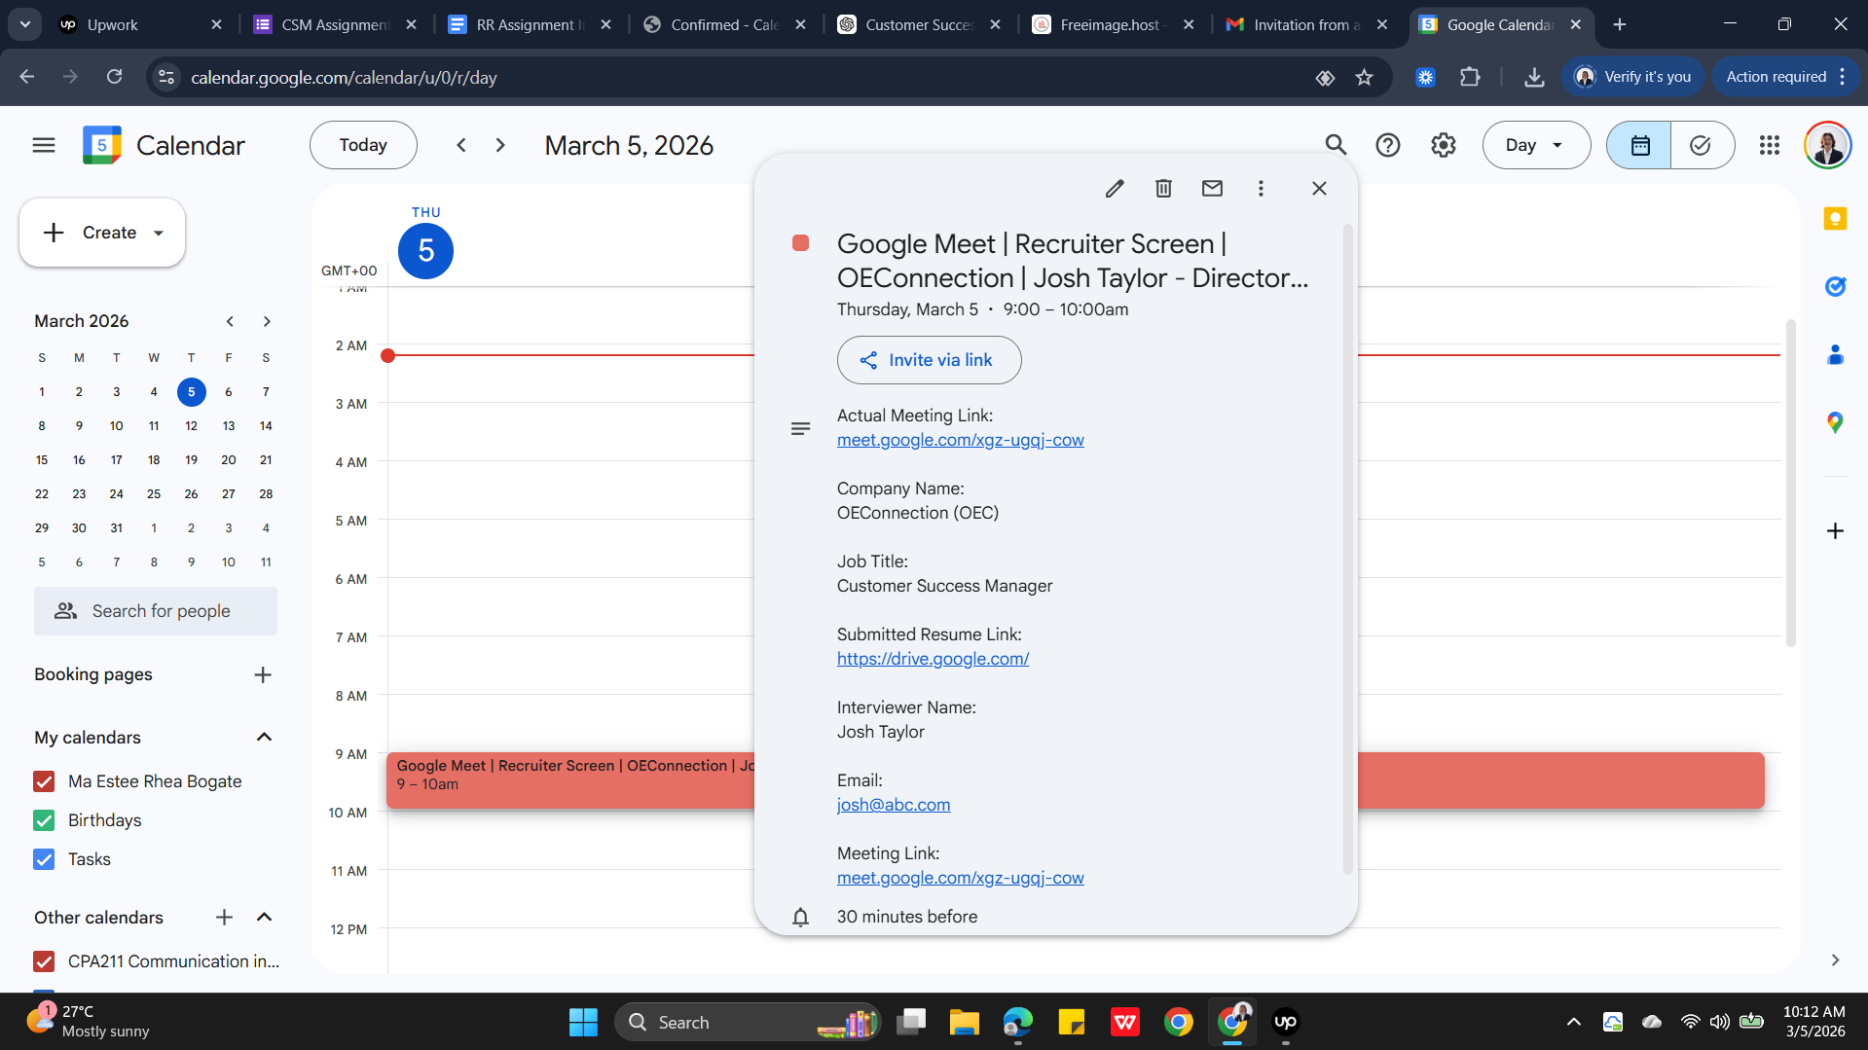Open the Submitted Resume drive link

click(x=933, y=659)
